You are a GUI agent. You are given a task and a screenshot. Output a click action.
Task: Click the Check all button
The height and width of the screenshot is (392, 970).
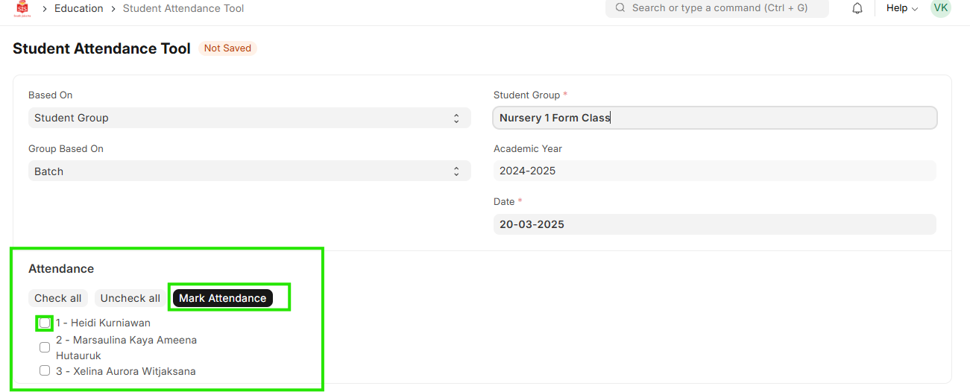58,298
